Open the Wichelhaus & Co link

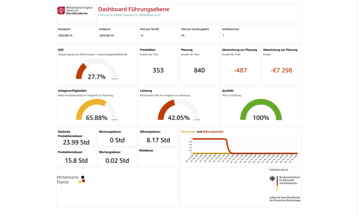click(150, 15)
